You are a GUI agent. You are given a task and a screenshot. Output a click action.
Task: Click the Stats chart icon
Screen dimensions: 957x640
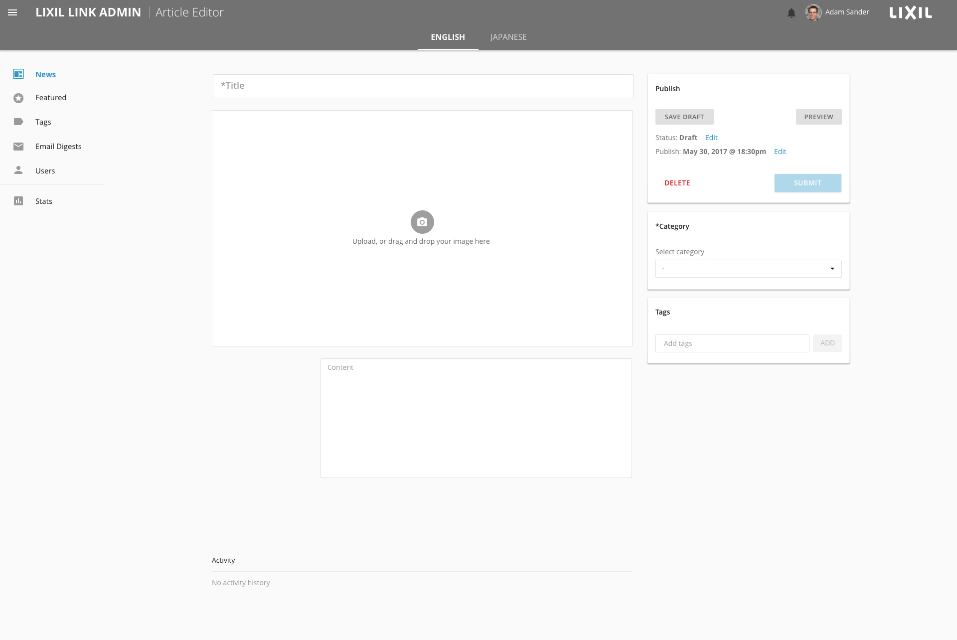[x=18, y=201]
